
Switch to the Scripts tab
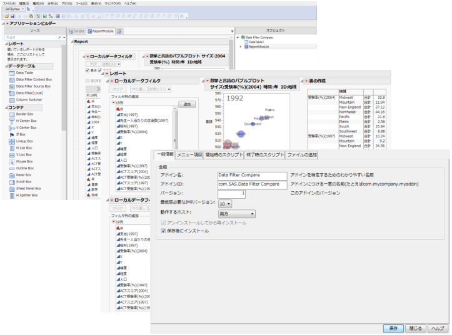[x=77, y=31]
